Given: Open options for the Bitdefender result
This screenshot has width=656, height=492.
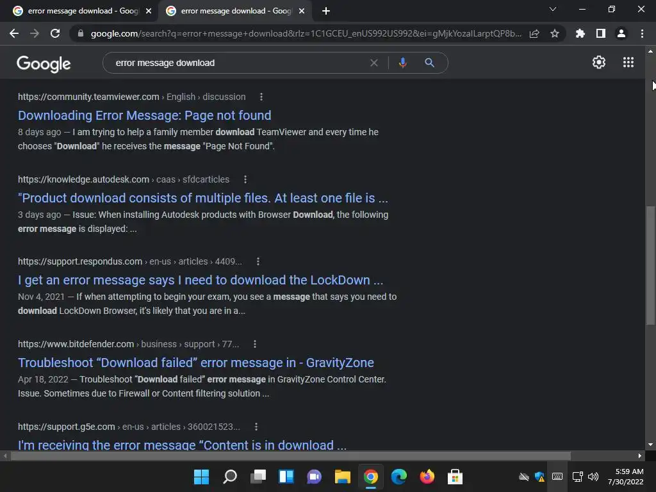Looking at the screenshot, I should [x=255, y=344].
